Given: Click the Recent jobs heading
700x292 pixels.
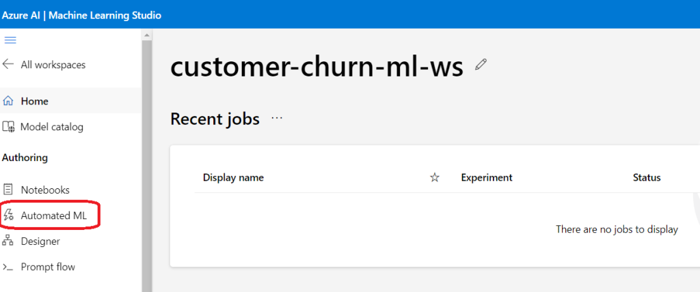Looking at the screenshot, I should 215,119.
